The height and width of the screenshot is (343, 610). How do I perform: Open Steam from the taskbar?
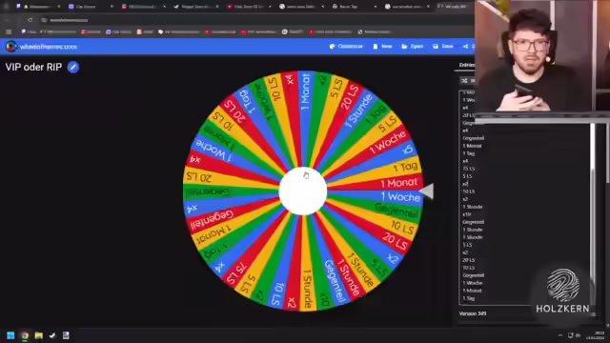[52, 335]
